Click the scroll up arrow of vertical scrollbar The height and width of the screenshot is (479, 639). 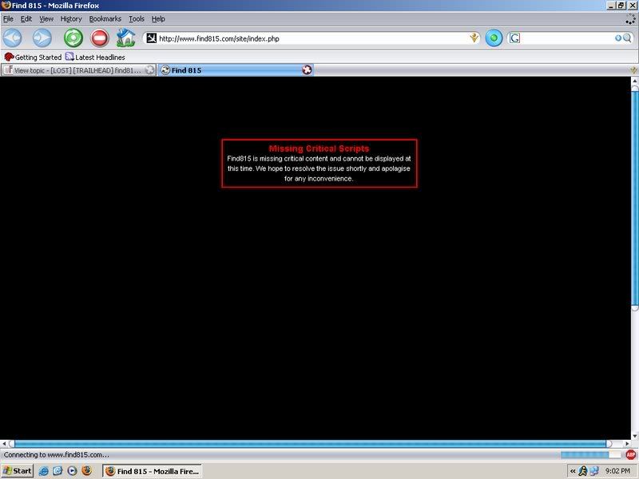tap(635, 81)
